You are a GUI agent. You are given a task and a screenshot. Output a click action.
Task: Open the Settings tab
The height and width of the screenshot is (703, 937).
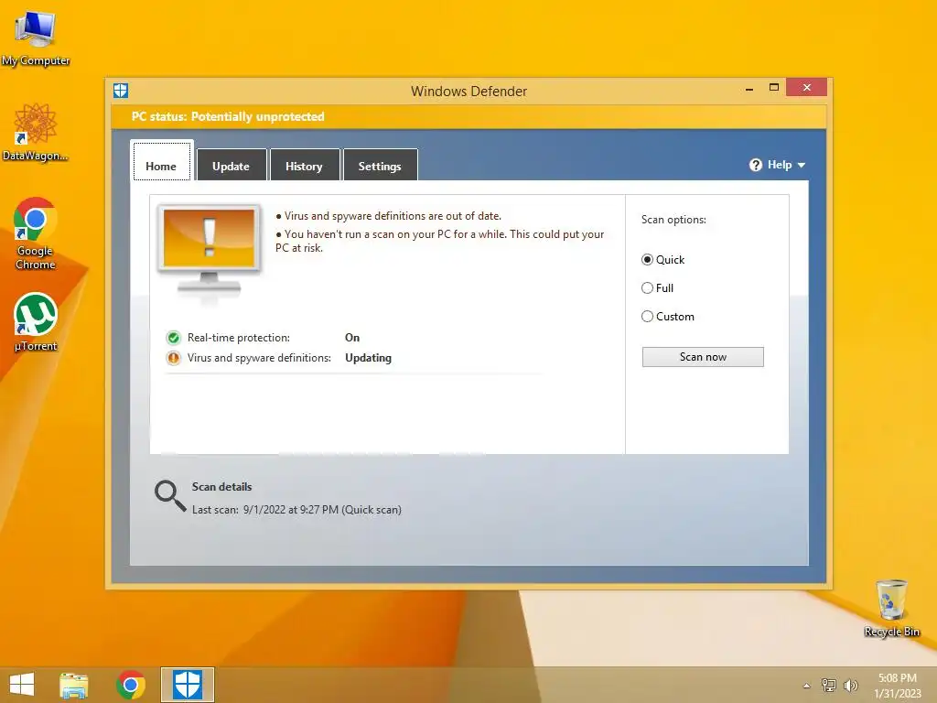click(x=380, y=166)
